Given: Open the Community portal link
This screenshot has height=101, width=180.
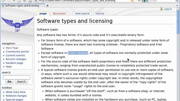Looking at the screenshot, I should [17, 52].
